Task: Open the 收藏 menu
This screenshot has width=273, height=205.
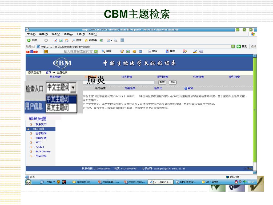Action: [x=68, y=34]
